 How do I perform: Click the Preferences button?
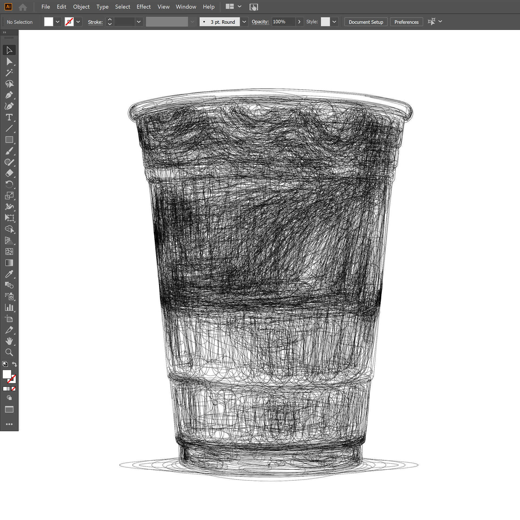click(406, 22)
